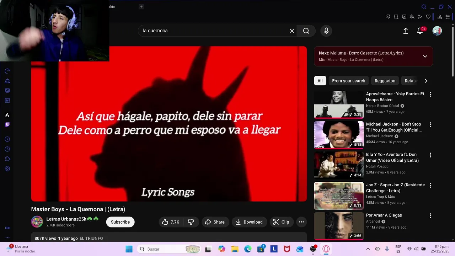
Task: Open options menu for Aprovéchame video
Action: tap(430, 95)
